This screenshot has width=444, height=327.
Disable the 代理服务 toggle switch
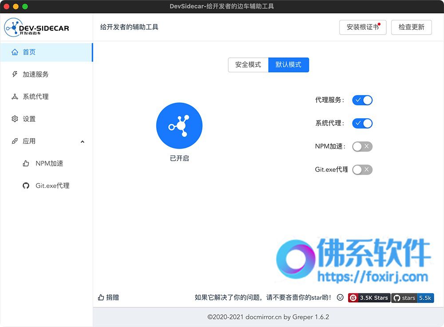[362, 100]
